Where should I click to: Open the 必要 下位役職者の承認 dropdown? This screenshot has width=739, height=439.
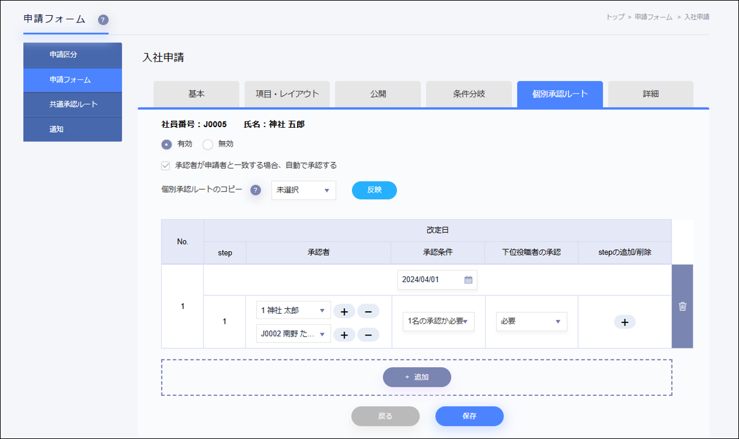point(531,322)
